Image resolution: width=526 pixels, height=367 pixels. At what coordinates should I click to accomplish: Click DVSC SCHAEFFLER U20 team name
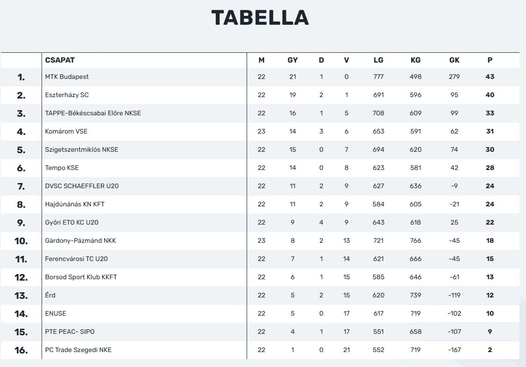[82, 186]
